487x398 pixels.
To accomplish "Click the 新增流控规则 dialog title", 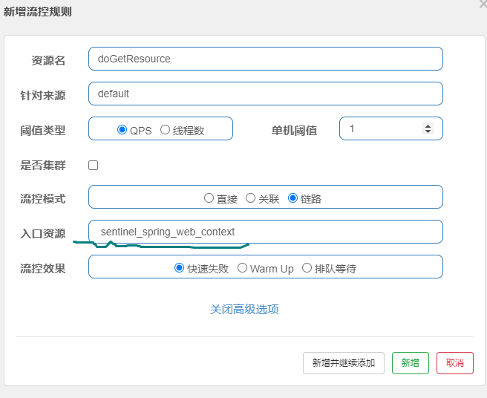I will point(38,11).
